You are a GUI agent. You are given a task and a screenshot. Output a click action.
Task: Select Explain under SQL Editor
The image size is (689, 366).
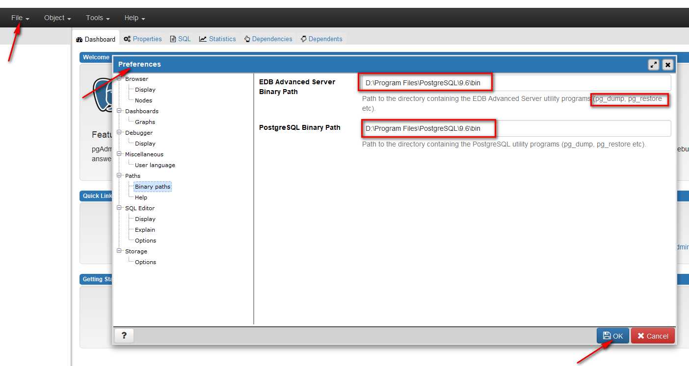point(145,230)
